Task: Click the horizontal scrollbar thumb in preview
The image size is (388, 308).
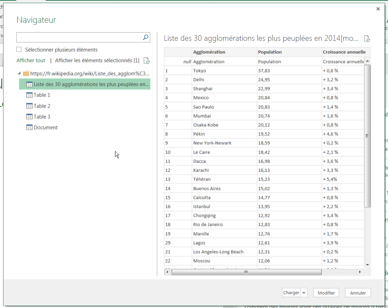Action: tap(246, 272)
